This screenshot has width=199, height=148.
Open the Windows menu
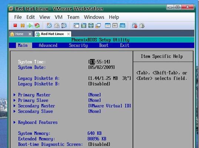(94, 17)
